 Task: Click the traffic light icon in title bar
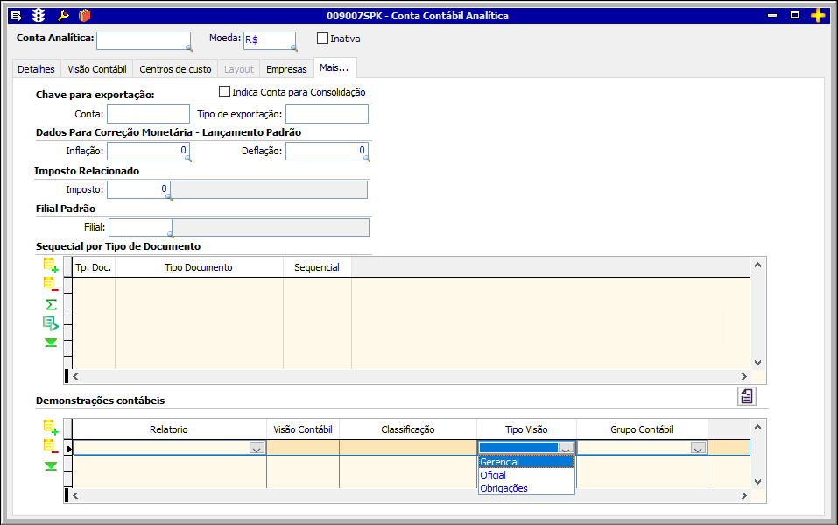coord(39,15)
